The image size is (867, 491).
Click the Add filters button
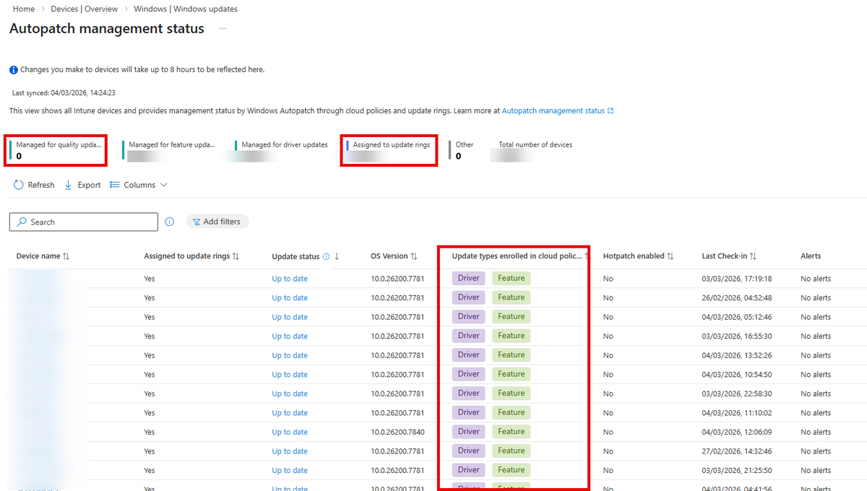tap(217, 222)
